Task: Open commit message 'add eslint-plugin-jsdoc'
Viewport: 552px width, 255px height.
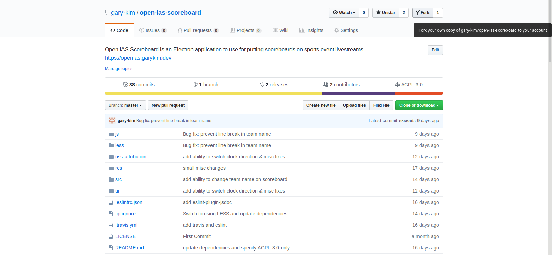Action: point(207,202)
